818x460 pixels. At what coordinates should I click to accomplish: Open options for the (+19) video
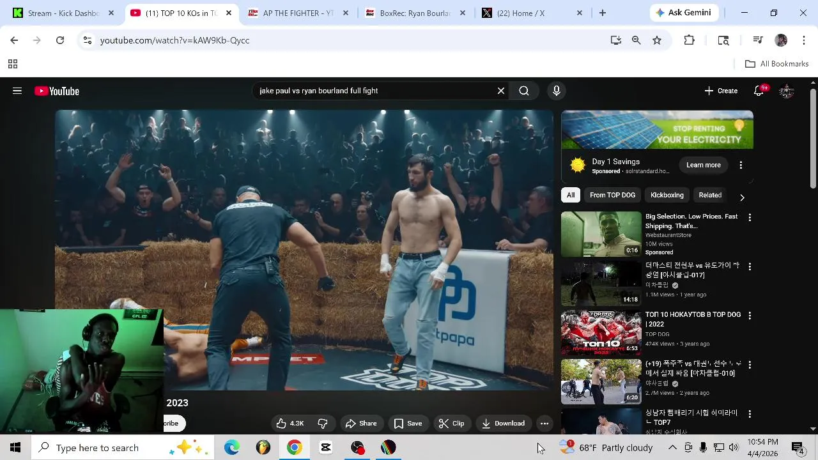[750, 365]
